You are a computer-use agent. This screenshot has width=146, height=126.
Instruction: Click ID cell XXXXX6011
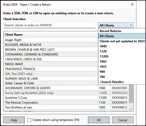(120, 103)
